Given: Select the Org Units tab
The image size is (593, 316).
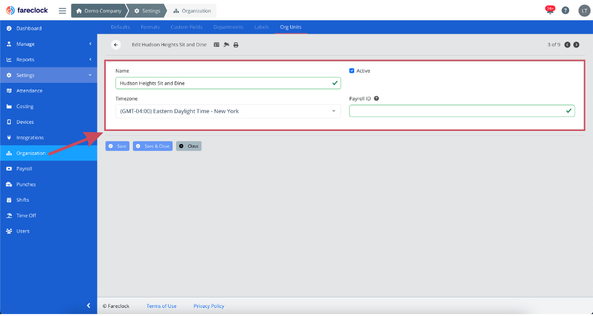Looking at the screenshot, I should tap(291, 27).
